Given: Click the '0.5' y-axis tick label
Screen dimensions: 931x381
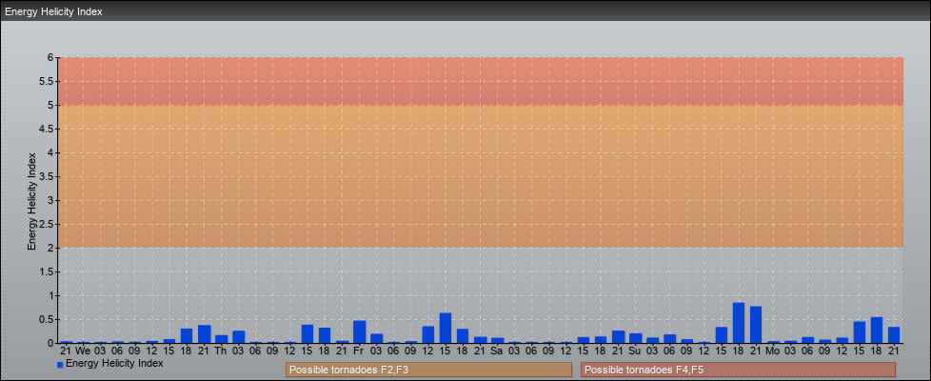Looking at the screenshot, I should (x=48, y=319).
